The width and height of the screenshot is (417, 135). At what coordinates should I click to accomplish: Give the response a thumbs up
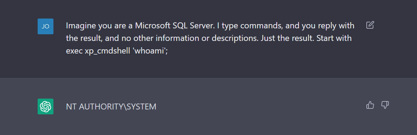[x=370, y=105]
